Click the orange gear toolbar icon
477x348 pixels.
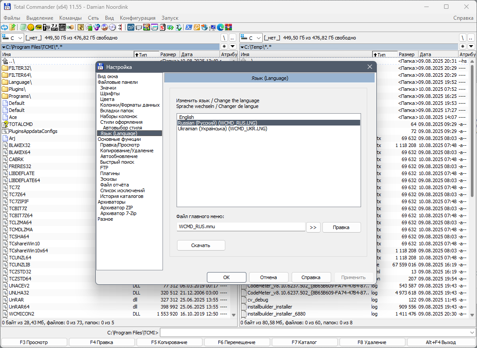(x=31, y=27)
